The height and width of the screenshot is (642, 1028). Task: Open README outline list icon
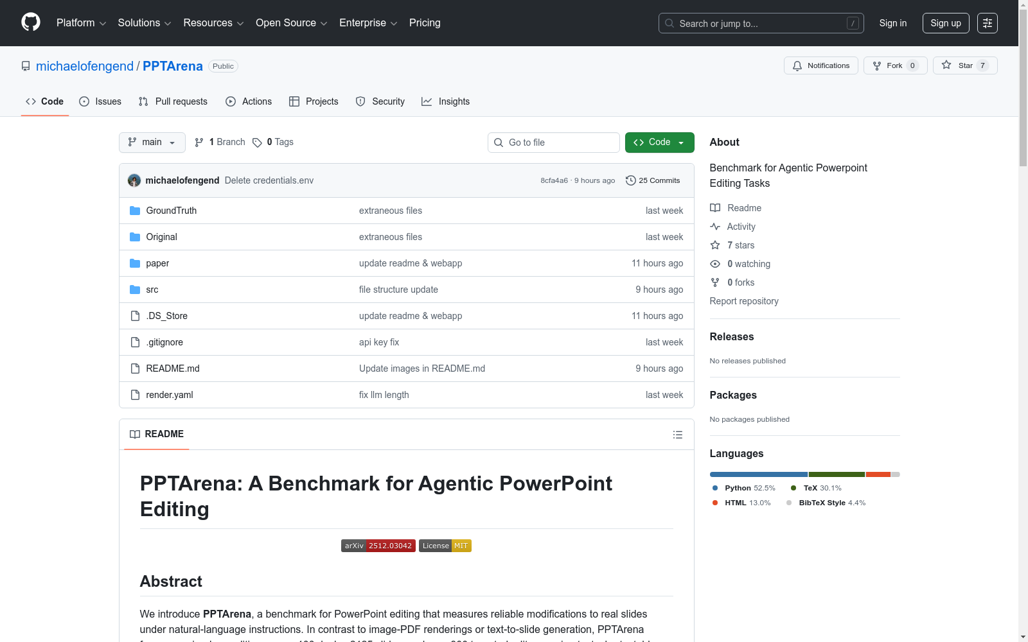click(x=677, y=435)
